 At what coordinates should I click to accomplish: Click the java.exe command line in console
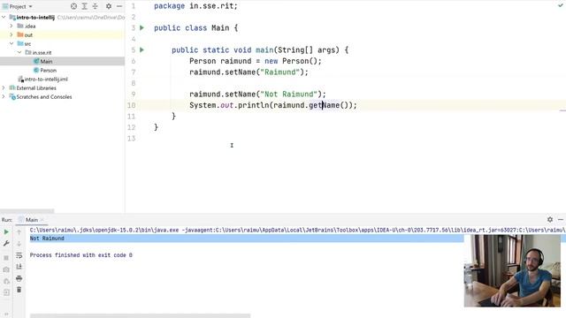(297, 230)
